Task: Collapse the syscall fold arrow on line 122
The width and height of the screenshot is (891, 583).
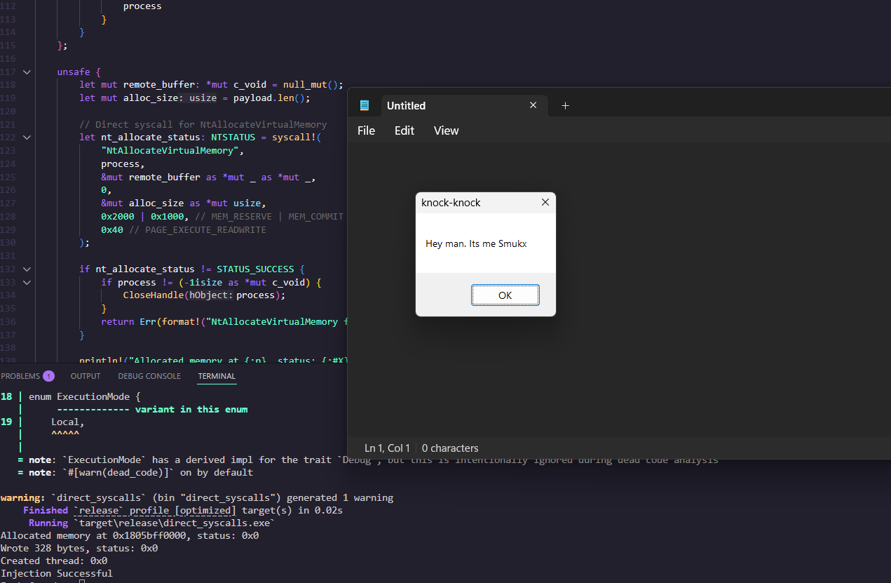Action: [27, 137]
